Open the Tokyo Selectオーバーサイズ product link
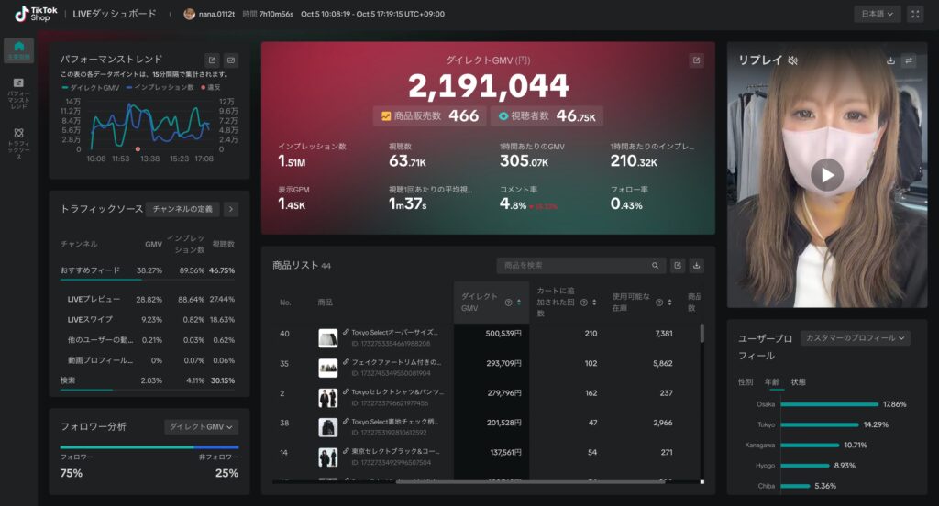 click(x=394, y=333)
